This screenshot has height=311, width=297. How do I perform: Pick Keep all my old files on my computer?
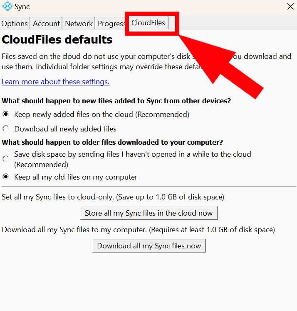pos(6,177)
